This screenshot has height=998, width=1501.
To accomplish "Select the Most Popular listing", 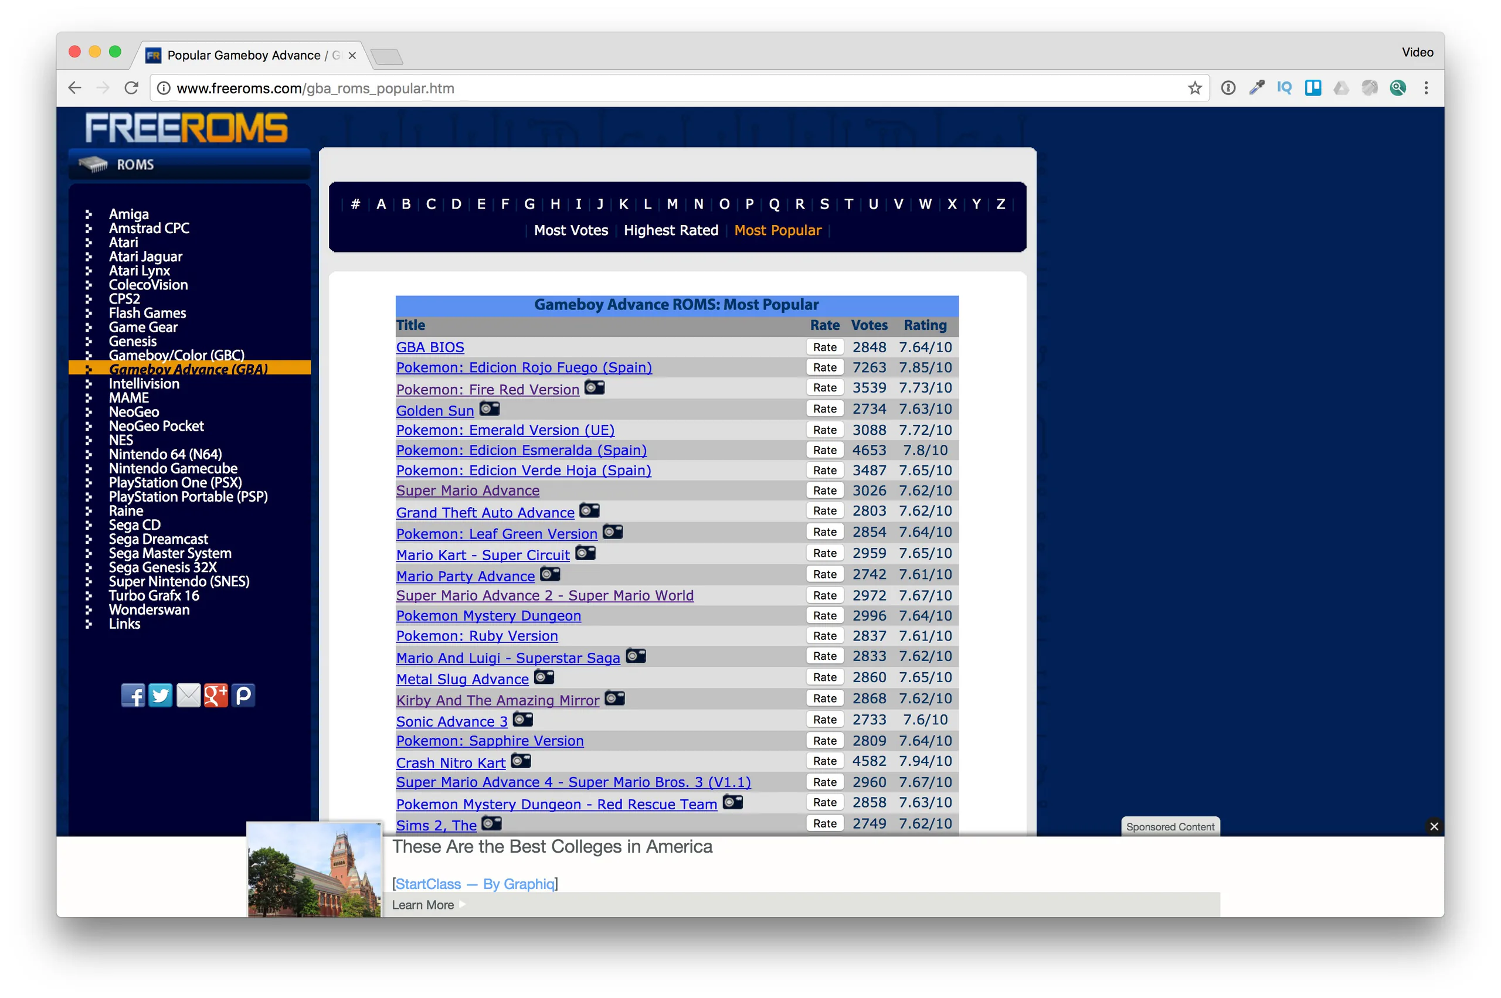I will tap(777, 230).
